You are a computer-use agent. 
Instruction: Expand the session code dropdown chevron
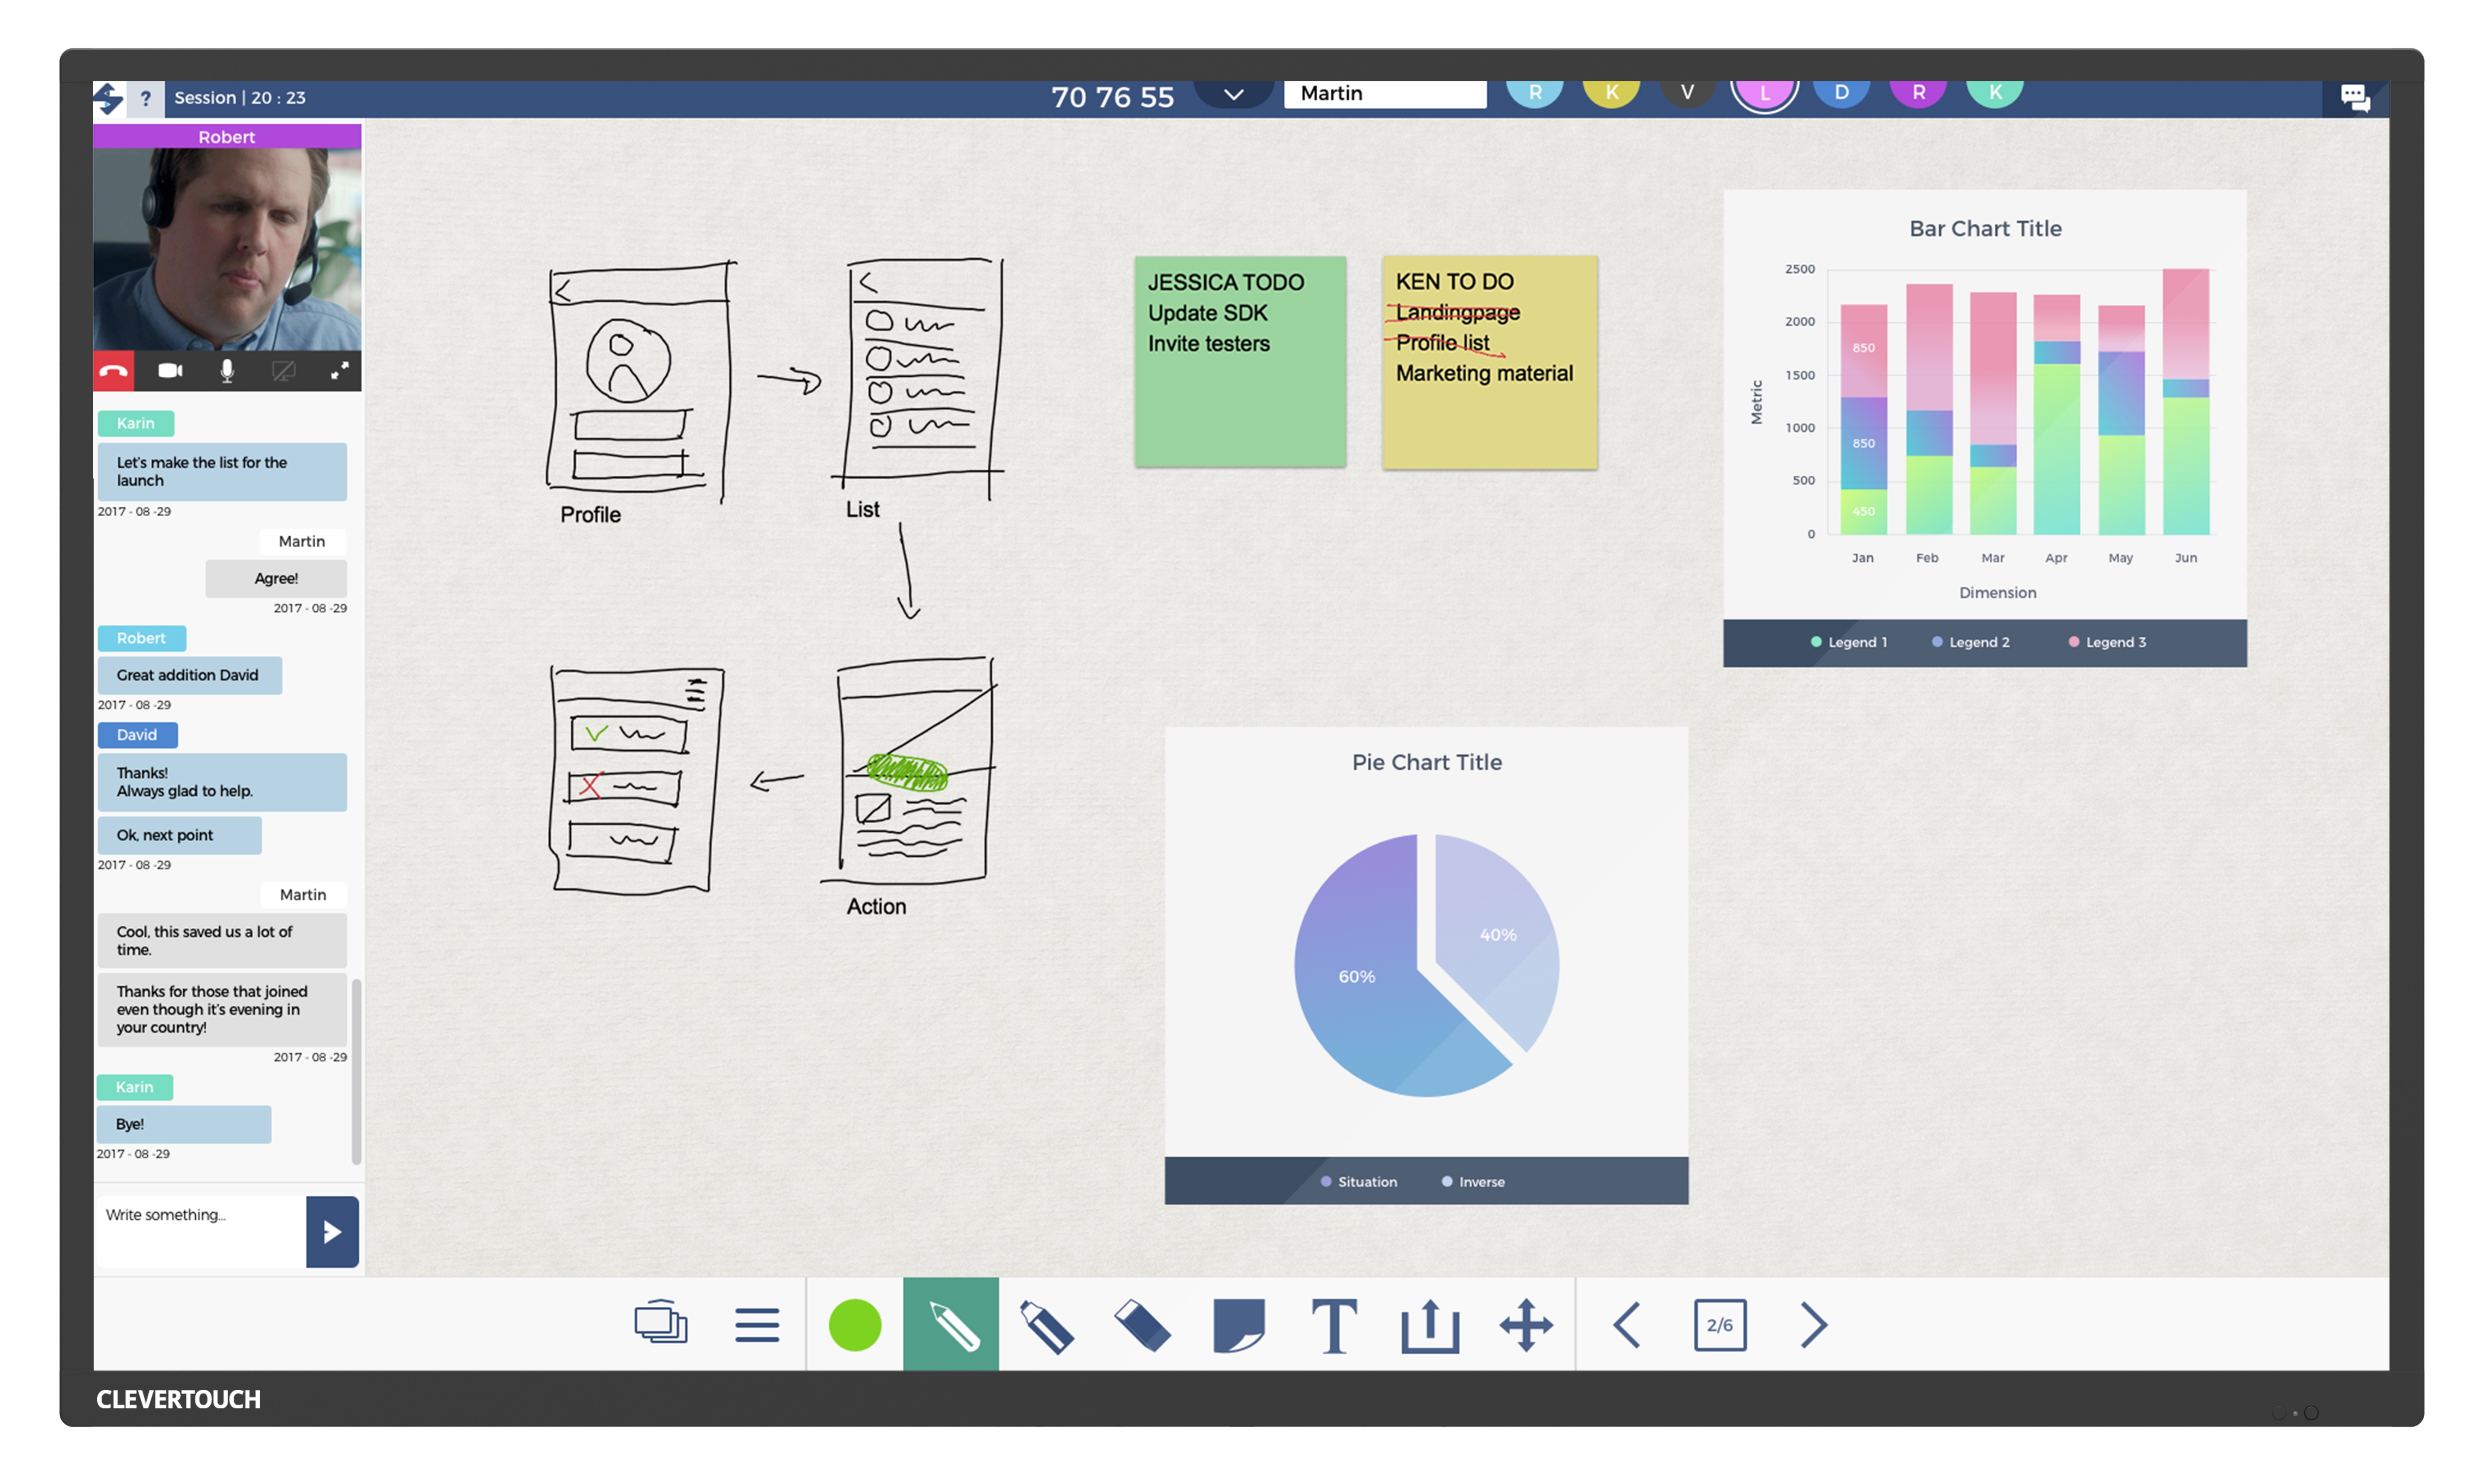tap(1234, 94)
